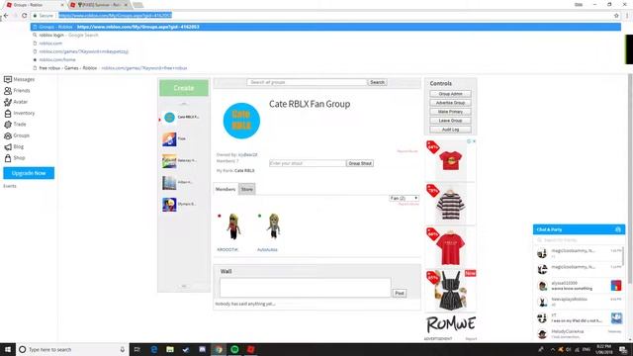This screenshot has width=633, height=356.
Task: Switch to Groups - Roblox browser tab
Action: click(x=33, y=5)
